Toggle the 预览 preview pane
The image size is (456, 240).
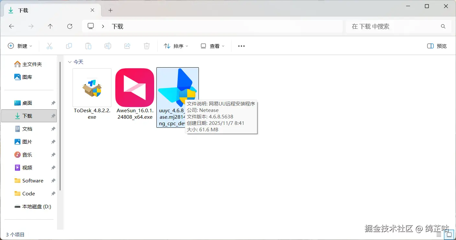[437, 46]
